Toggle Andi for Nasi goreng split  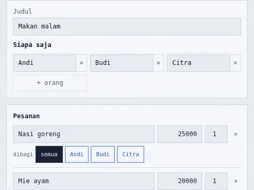tap(77, 154)
